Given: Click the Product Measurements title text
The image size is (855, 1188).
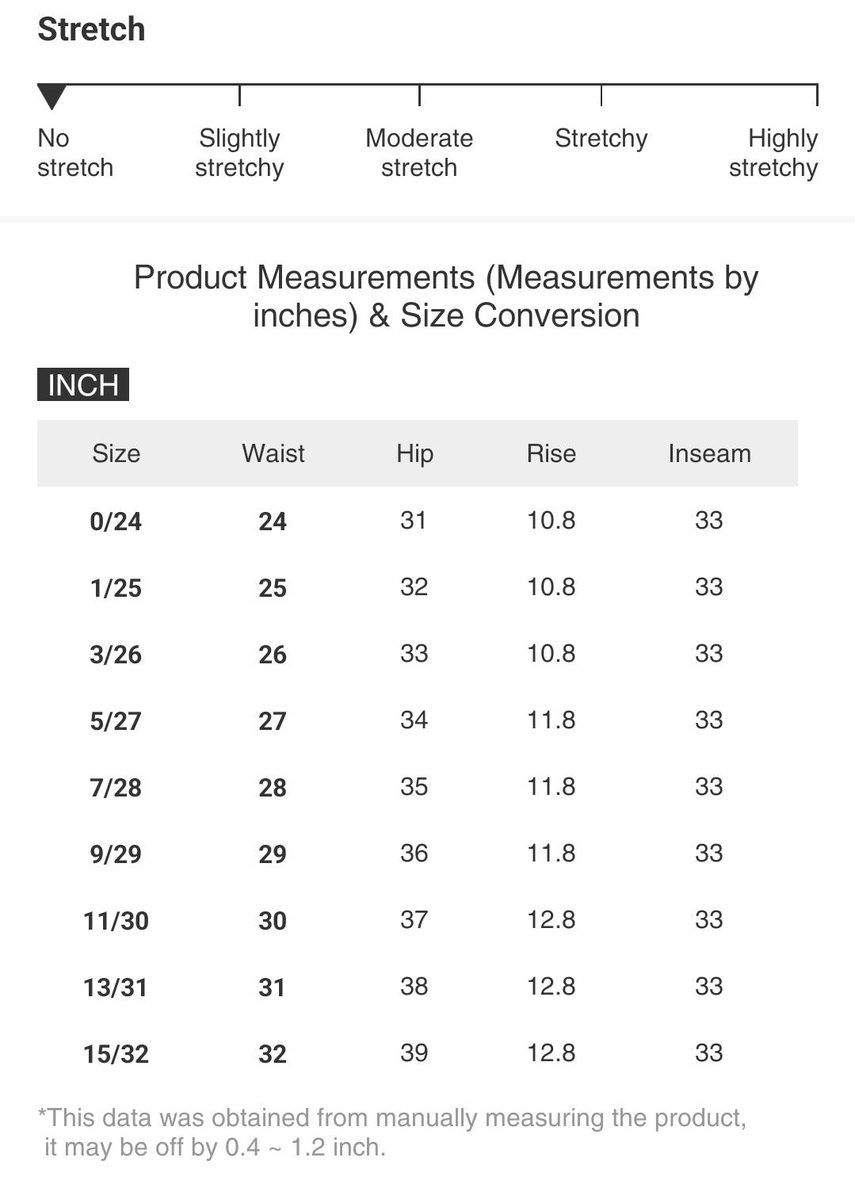Looking at the screenshot, I should click(x=446, y=296).
